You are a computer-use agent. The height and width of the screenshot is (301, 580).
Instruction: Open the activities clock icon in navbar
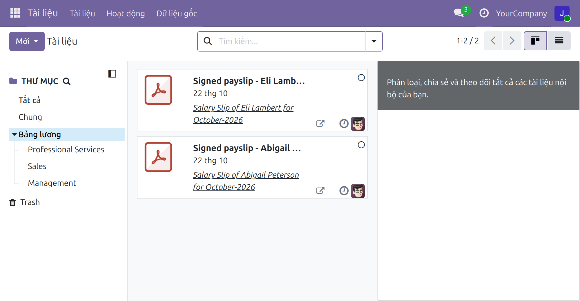[x=484, y=13]
